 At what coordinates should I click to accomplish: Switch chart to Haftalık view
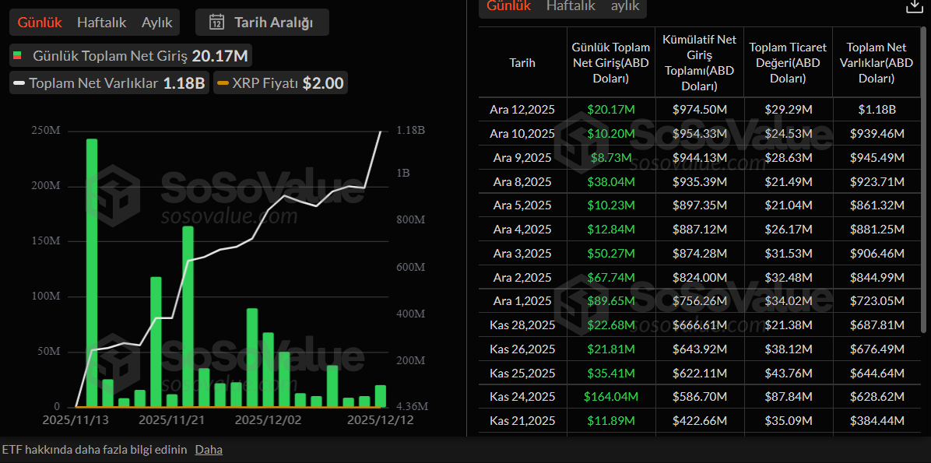101,23
